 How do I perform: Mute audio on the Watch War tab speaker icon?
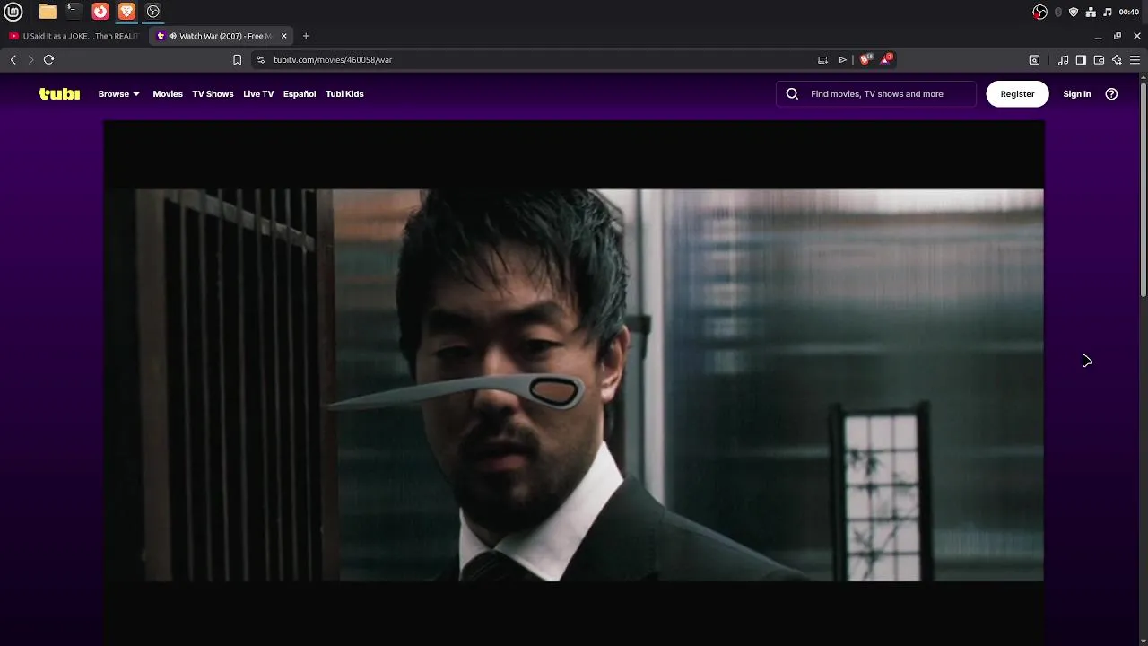click(x=172, y=36)
